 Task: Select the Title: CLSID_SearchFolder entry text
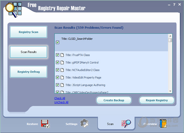click(x=77, y=39)
